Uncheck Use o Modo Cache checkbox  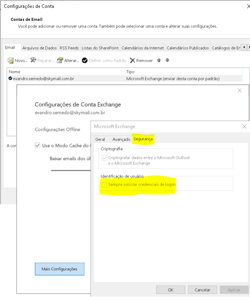click(x=37, y=145)
